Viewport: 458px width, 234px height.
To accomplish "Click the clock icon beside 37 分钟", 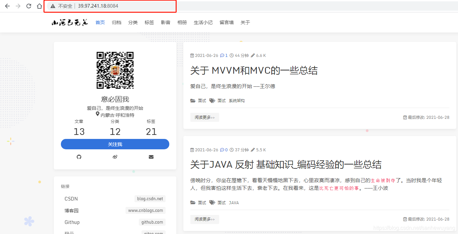I will (232, 150).
